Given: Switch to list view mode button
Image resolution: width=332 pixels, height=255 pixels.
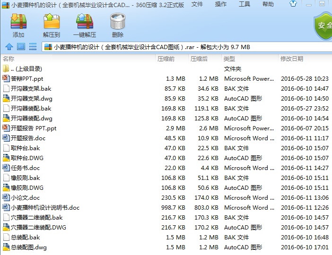Looking at the screenshot, I should pos(33,47).
